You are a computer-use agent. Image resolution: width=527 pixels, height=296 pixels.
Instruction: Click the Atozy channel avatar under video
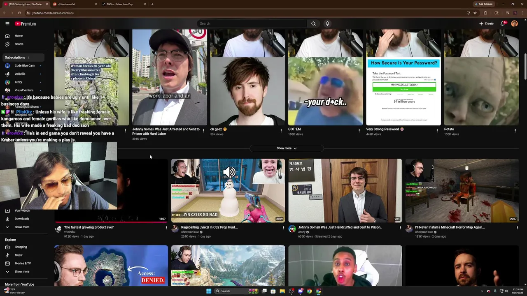coord(292,229)
